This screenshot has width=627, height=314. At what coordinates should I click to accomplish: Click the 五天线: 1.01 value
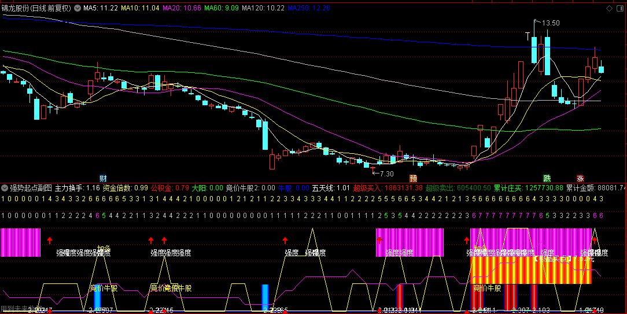coord(331,187)
